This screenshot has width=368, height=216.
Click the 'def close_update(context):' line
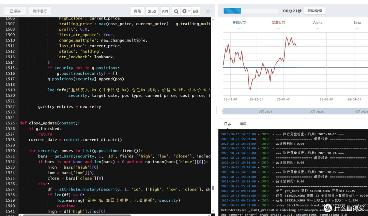point(50,123)
